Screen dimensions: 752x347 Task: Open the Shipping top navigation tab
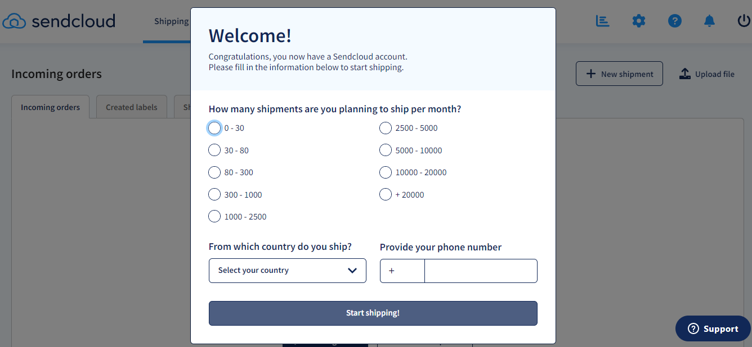[171, 21]
